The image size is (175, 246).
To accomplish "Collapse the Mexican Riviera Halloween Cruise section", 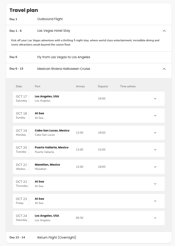I will click(x=164, y=69).
